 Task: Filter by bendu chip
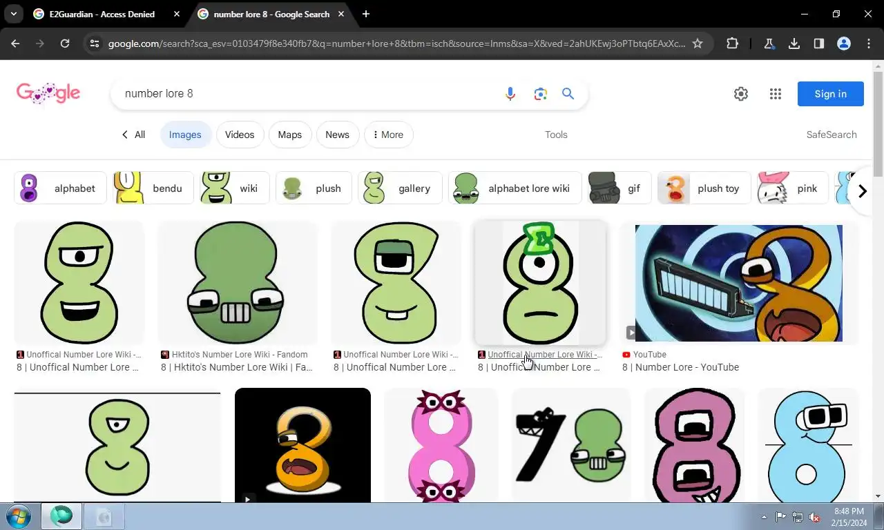(153, 188)
